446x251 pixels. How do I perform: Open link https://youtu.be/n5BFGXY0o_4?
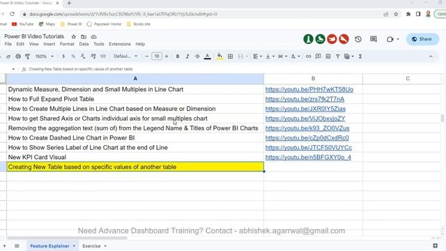[308, 157]
